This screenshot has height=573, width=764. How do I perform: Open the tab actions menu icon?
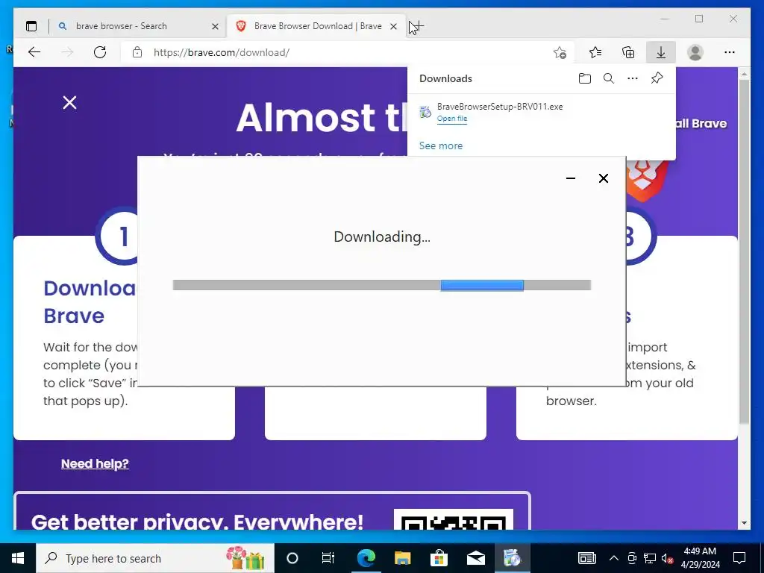point(31,26)
